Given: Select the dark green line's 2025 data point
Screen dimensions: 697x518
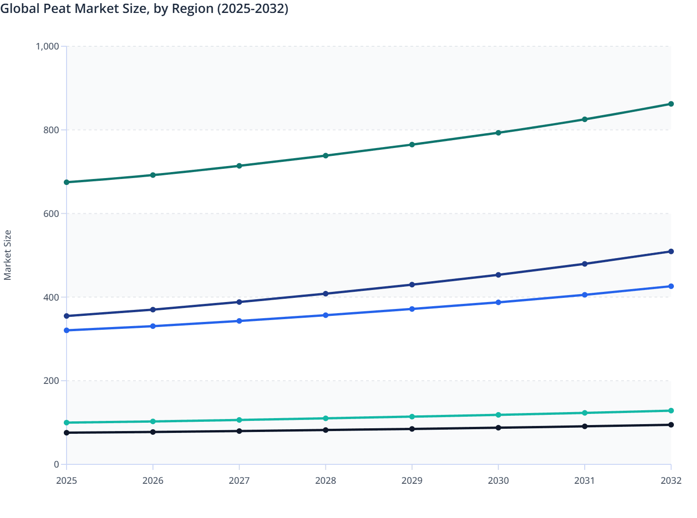Looking at the screenshot, I should 67,182.
